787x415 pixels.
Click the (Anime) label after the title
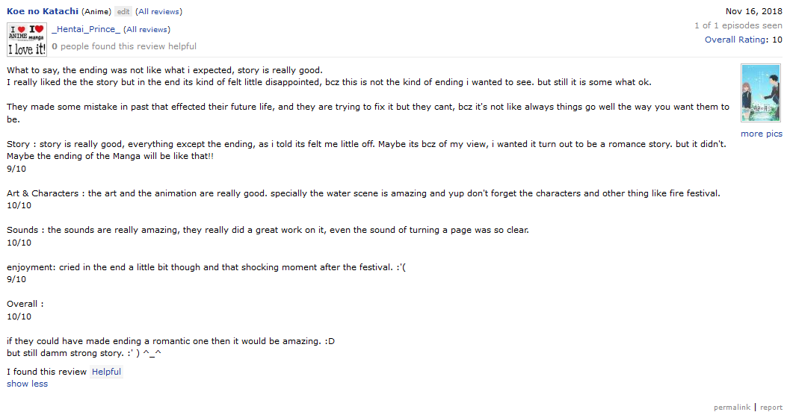point(97,11)
